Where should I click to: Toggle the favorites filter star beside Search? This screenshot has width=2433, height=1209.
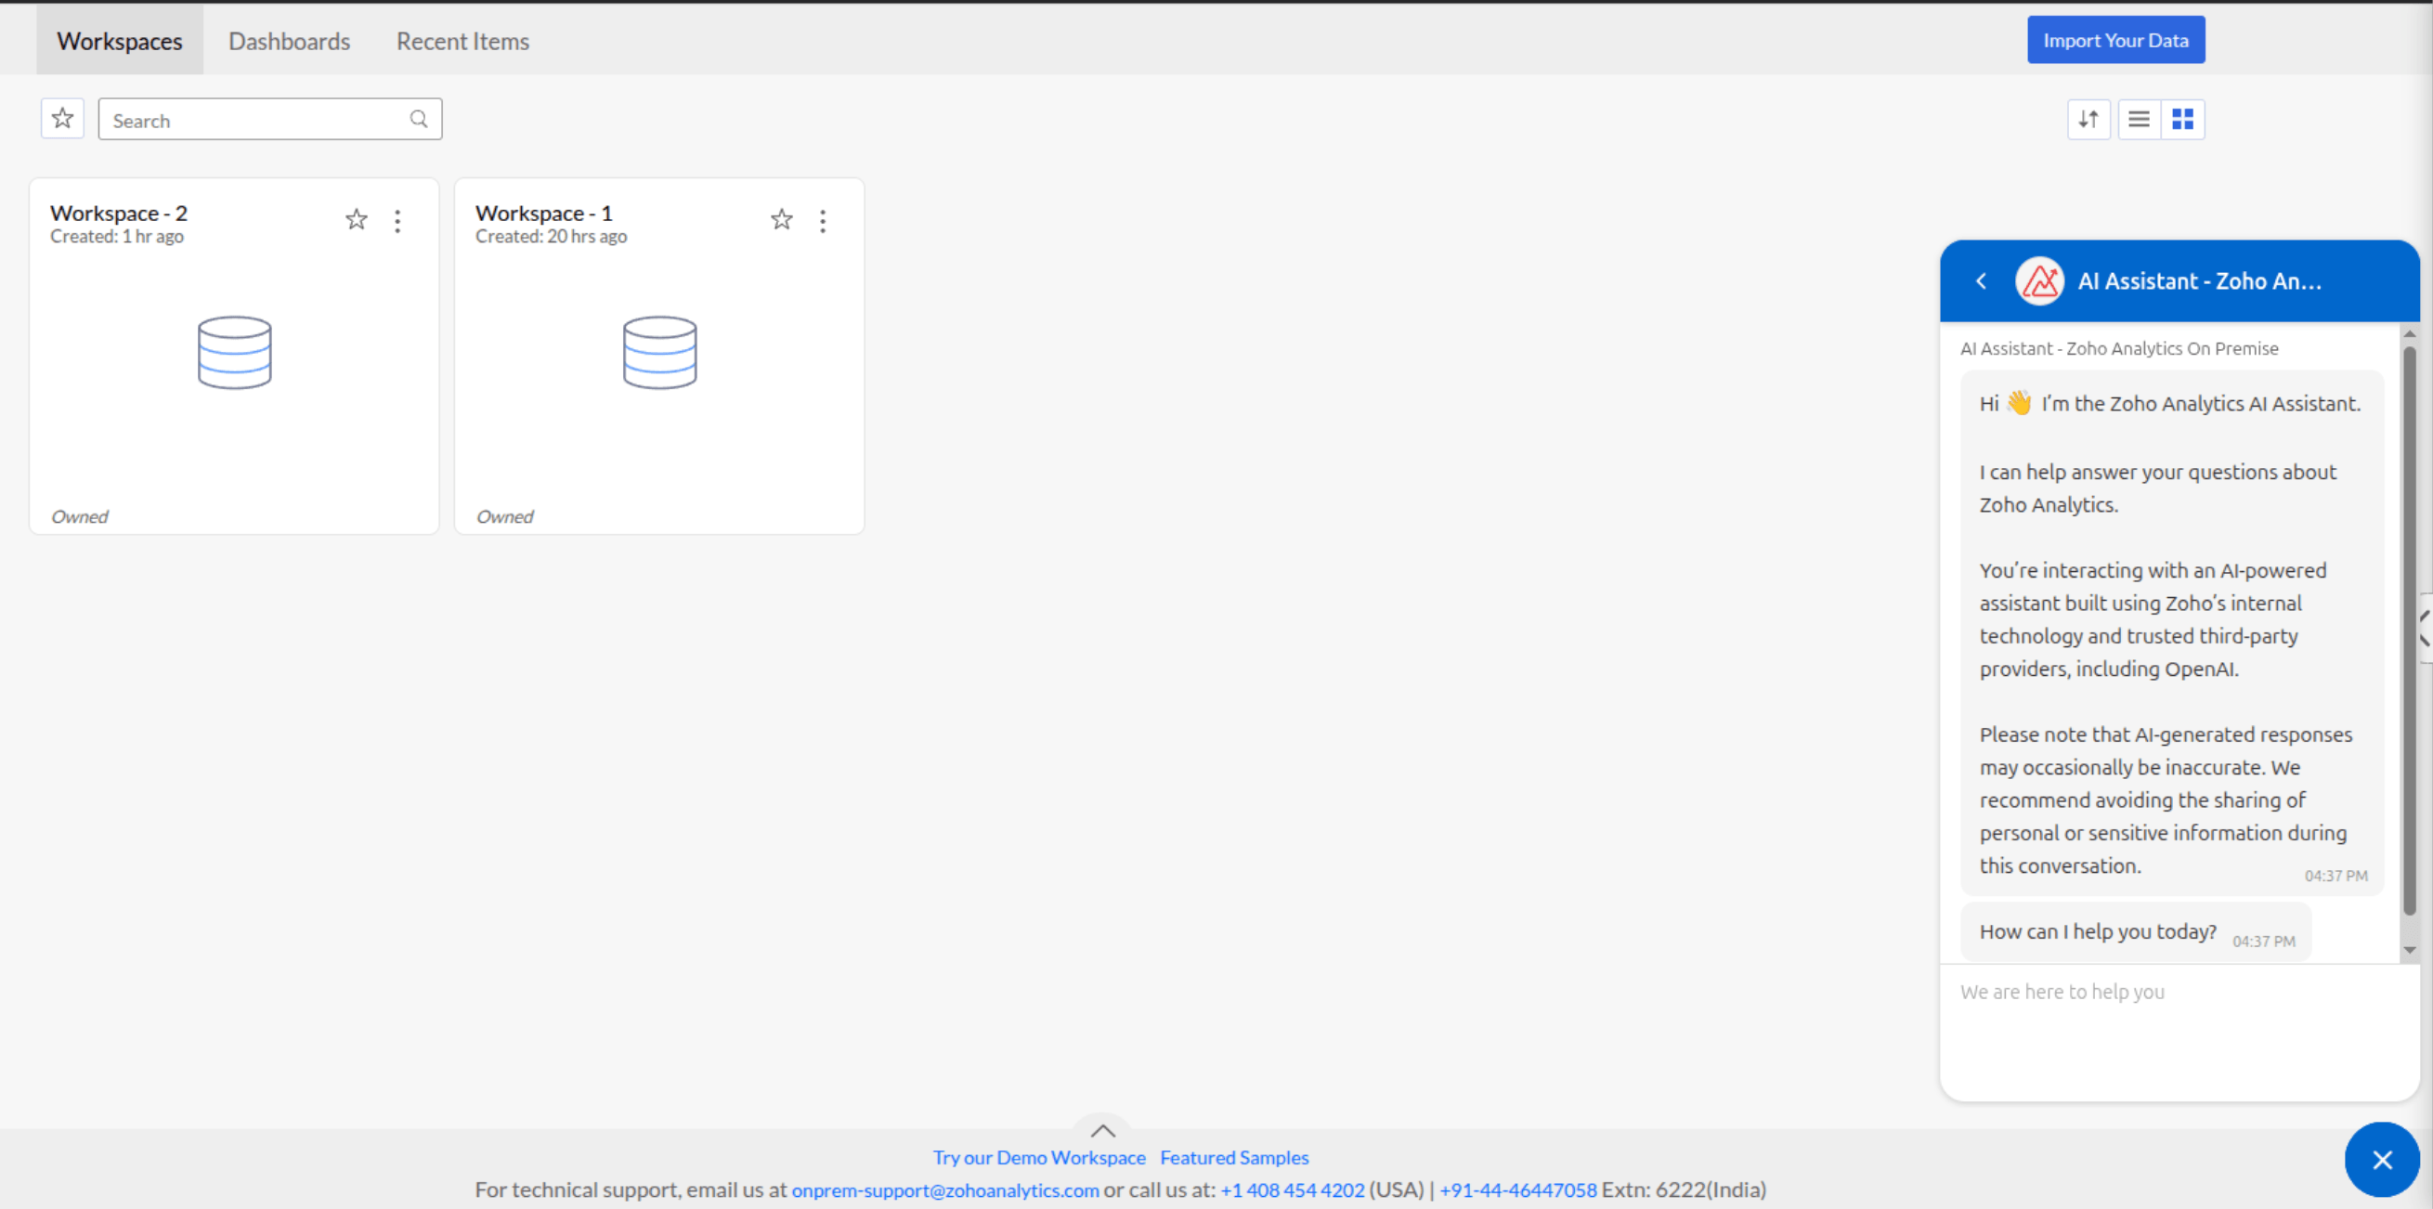click(62, 119)
